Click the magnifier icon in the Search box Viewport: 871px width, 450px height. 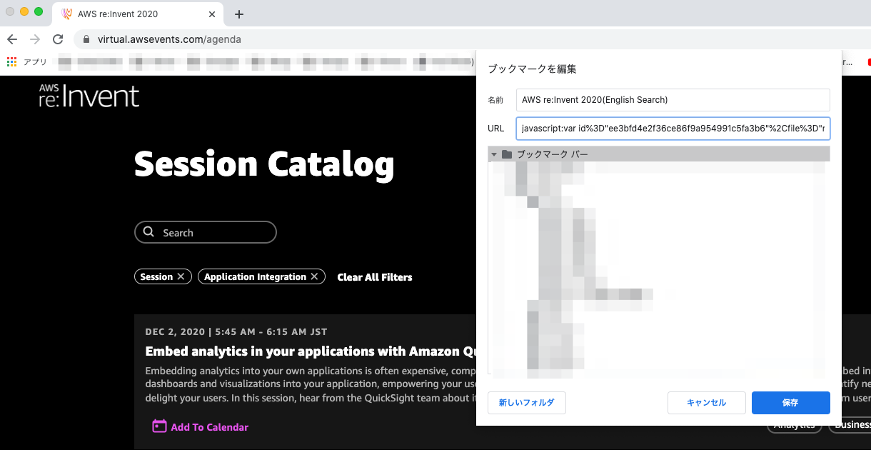click(149, 231)
